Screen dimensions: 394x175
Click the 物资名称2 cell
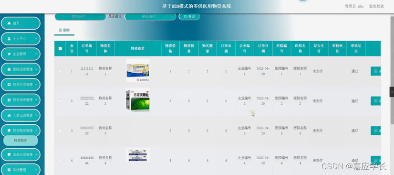(105, 101)
